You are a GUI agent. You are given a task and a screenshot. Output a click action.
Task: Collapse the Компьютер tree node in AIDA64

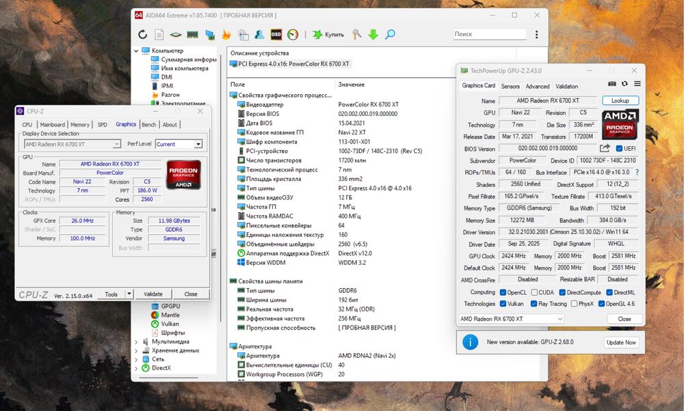[136, 51]
